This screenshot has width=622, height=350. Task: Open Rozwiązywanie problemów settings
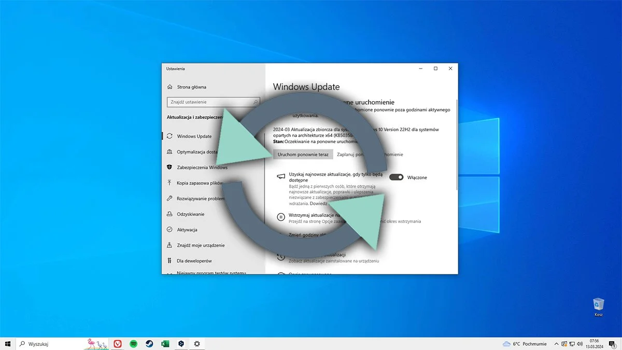coord(202,198)
